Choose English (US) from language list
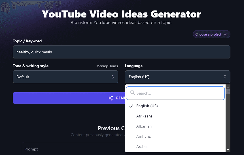This screenshot has height=155, width=244. click(175, 106)
